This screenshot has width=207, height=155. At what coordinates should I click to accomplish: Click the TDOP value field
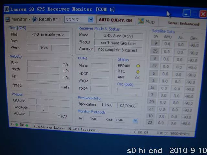99,89
